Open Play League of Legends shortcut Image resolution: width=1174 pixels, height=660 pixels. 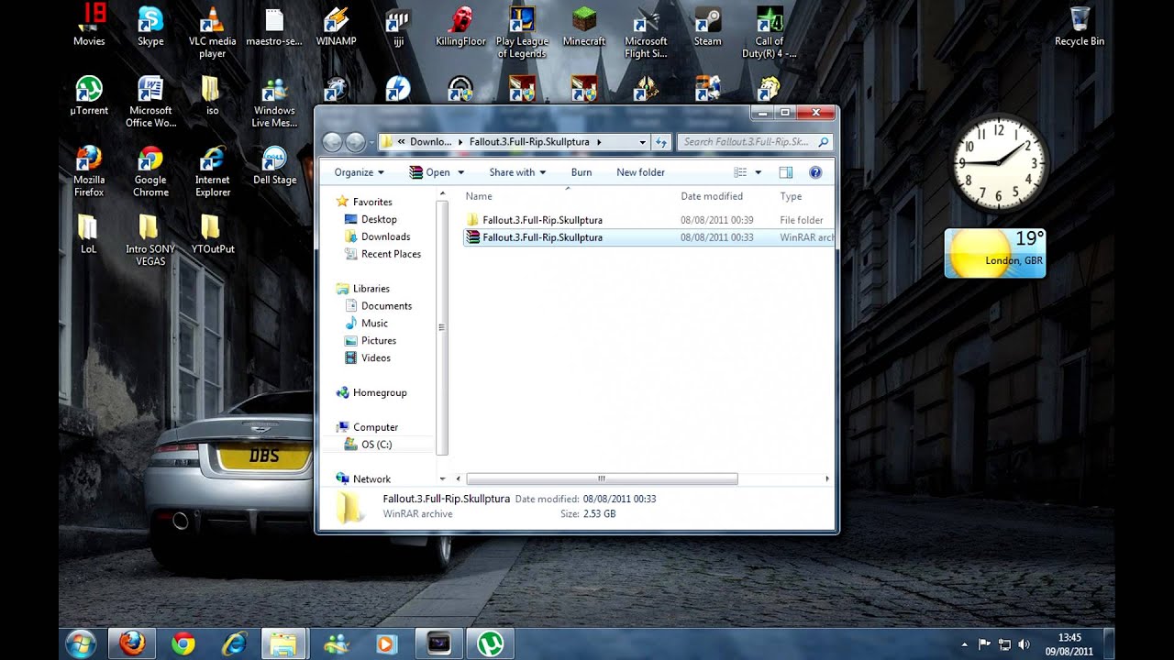point(522,31)
